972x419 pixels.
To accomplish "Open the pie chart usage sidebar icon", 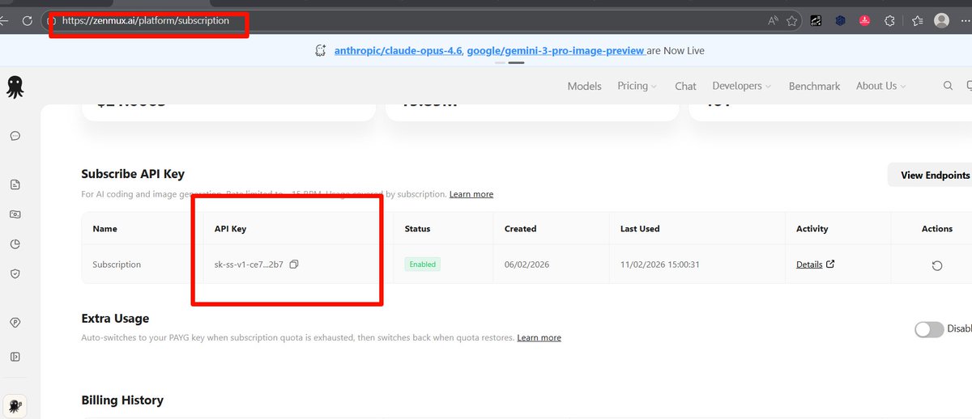I will (x=15, y=244).
